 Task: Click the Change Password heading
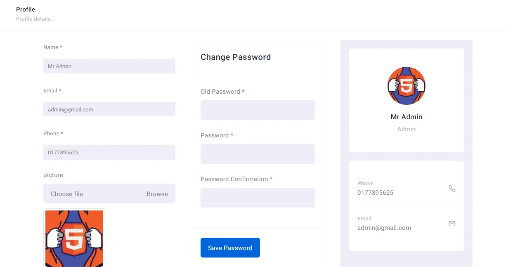tap(236, 57)
